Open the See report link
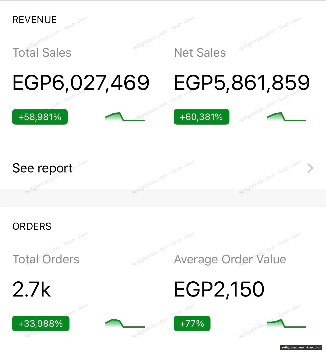 coord(163,168)
